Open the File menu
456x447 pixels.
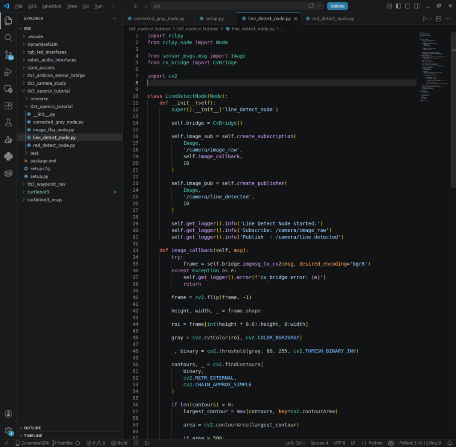click(x=19, y=6)
